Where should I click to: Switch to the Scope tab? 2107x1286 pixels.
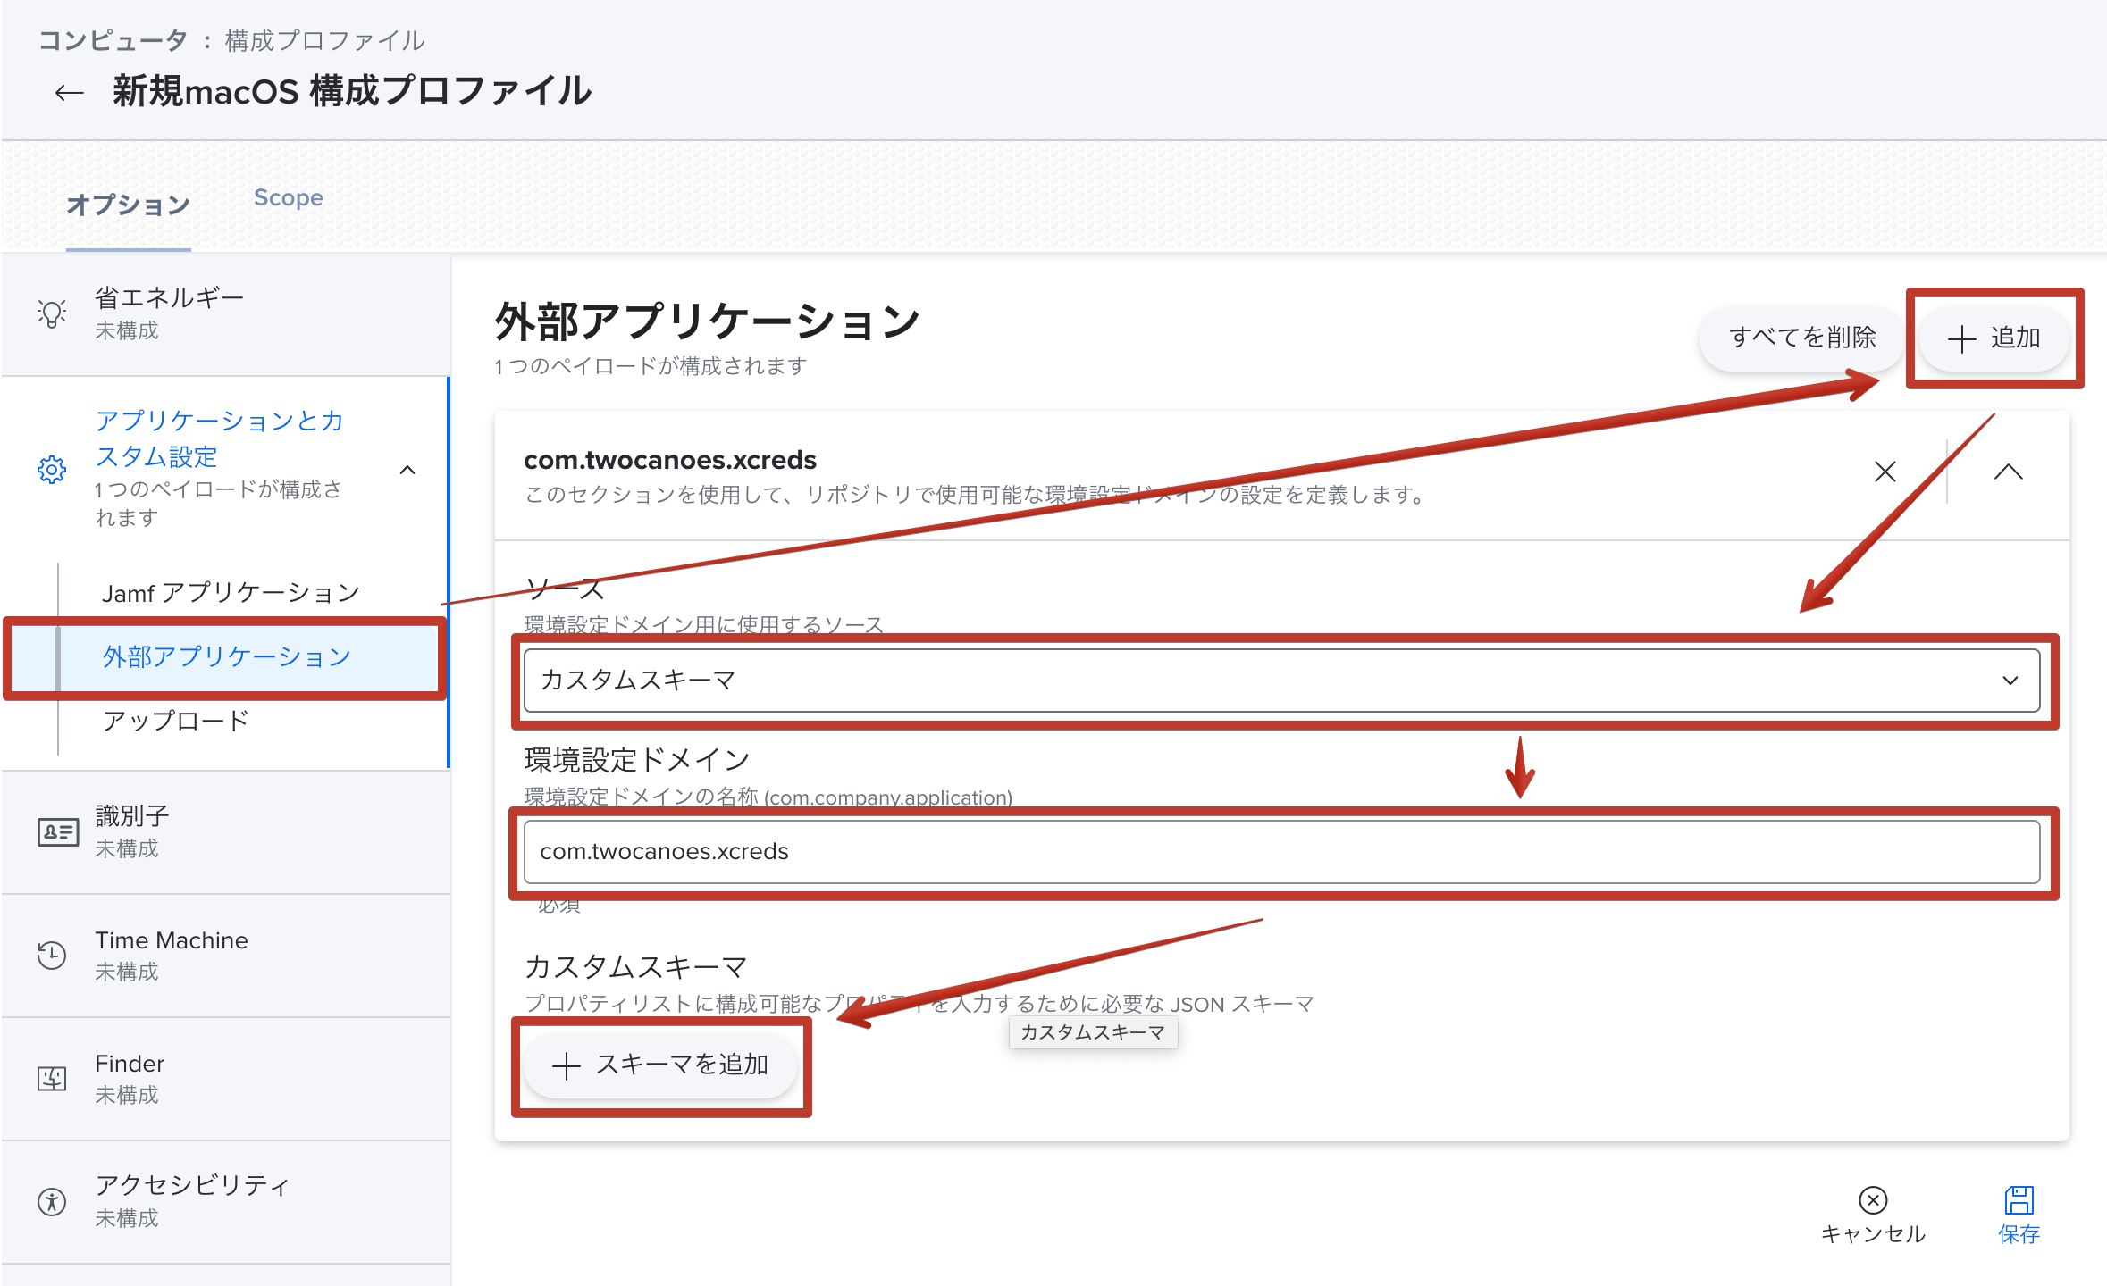(x=289, y=197)
